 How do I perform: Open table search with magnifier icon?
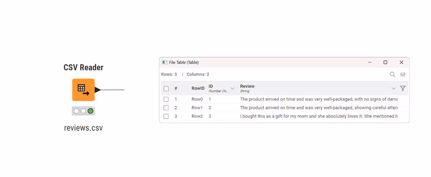tap(393, 75)
